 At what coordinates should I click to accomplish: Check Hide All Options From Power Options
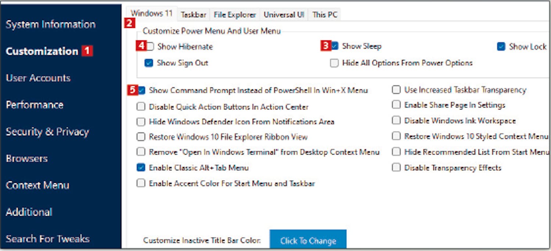[x=334, y=63]
